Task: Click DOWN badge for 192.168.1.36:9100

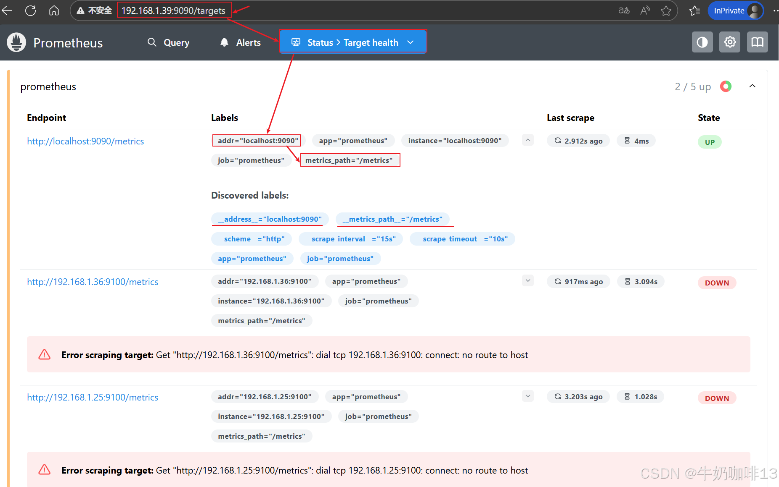Action: pyautogui.click(x=717, y=283)
